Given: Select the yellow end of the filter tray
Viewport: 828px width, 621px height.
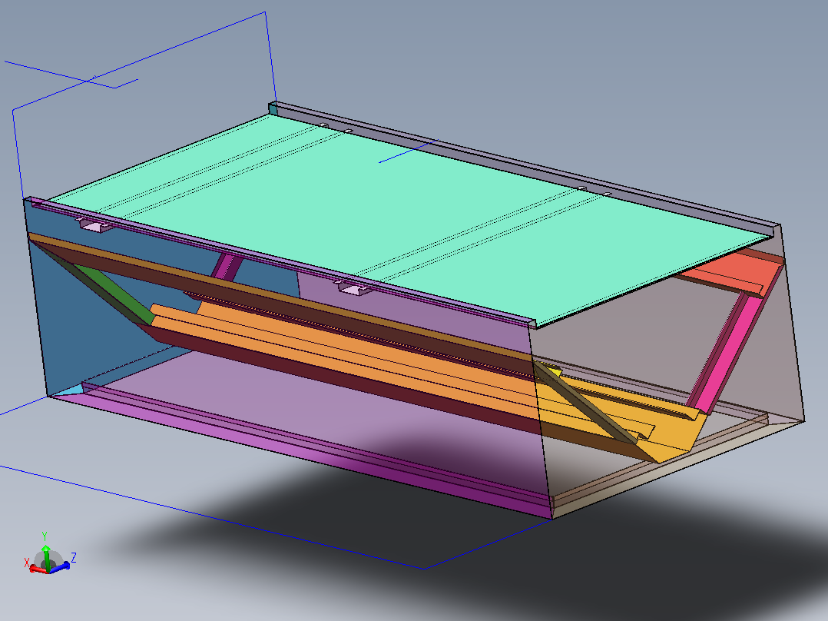Looking at the screenshot, I should point(671,433).
